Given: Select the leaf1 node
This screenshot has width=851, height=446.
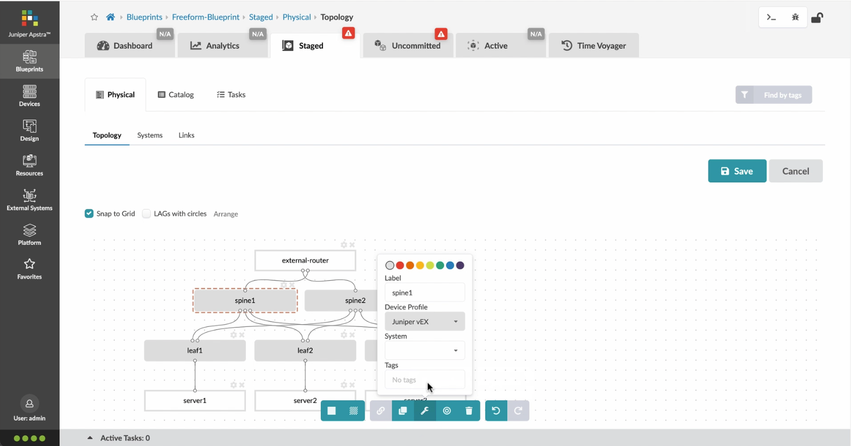Looking at the screenshot, I should point(195,350).
